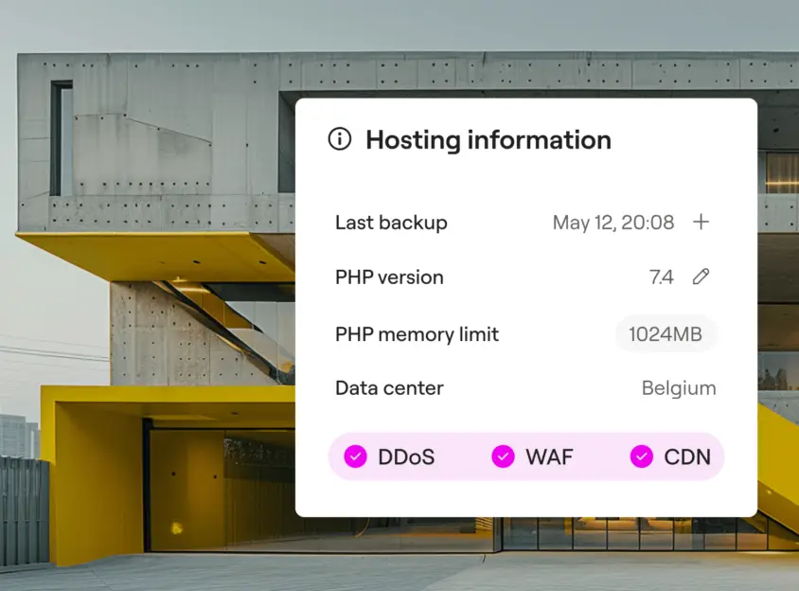Toggle the WAF checkmark

503,457
